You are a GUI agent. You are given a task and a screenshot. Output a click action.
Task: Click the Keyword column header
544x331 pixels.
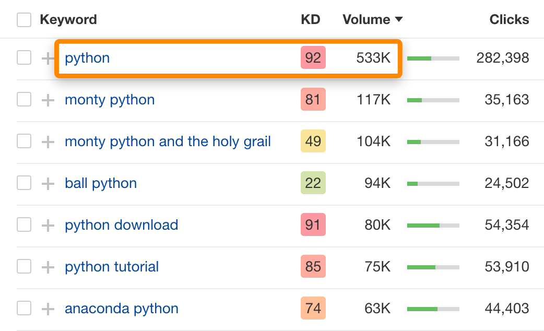tap(68, 19)
